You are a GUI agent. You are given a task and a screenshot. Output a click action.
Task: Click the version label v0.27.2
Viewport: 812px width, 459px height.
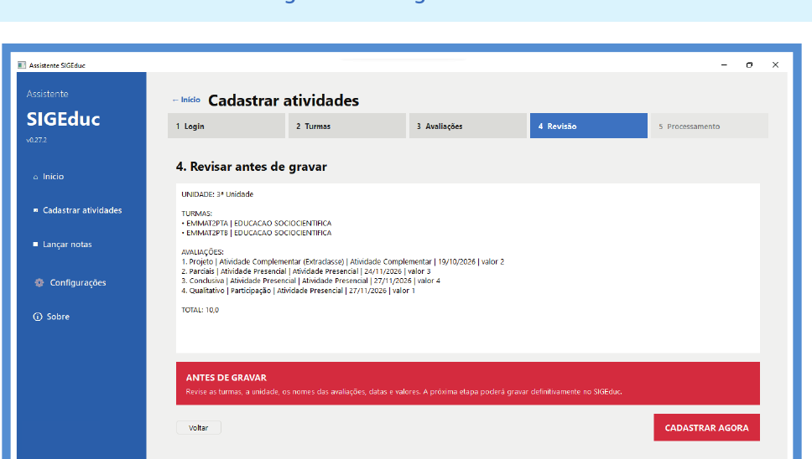pyautogui.click(x=36, y=140)
